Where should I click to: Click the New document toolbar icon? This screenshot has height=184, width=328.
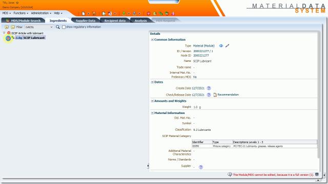click(x=84, y=14)
